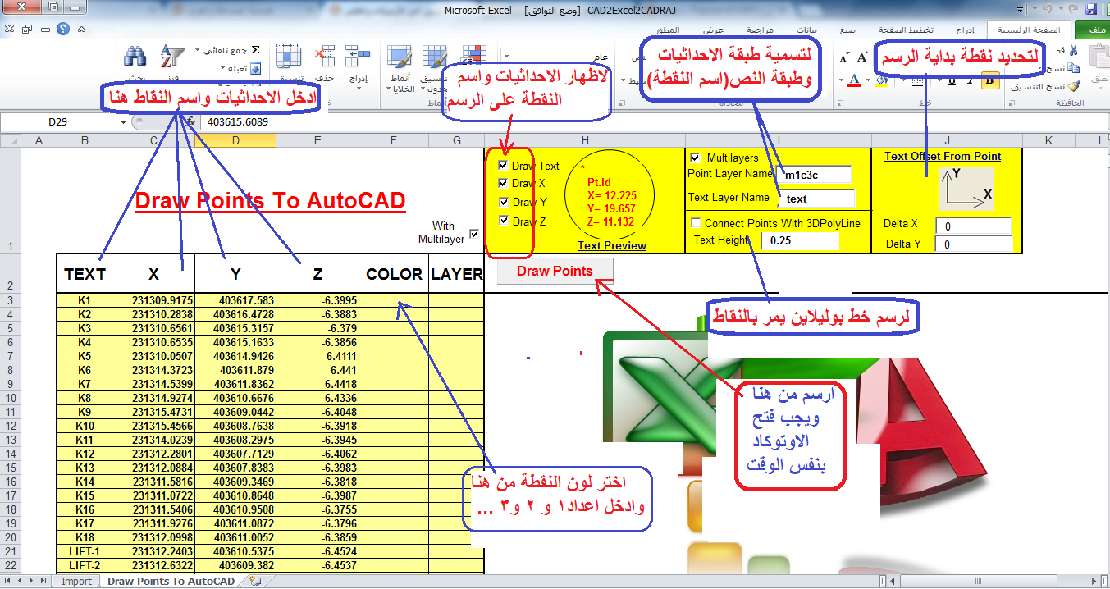
Task: Click the Text Preview link
Action: pos(612,245)
